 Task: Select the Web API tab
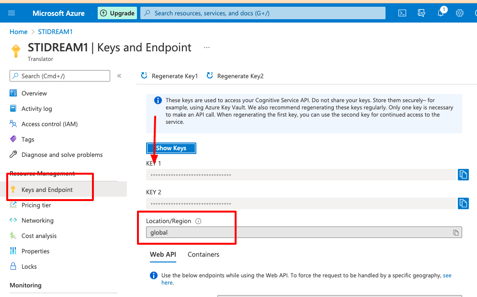coord(163,254)
